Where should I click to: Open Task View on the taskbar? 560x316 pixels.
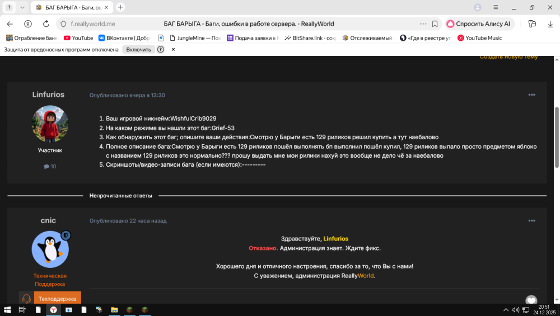tap(22, 310)
